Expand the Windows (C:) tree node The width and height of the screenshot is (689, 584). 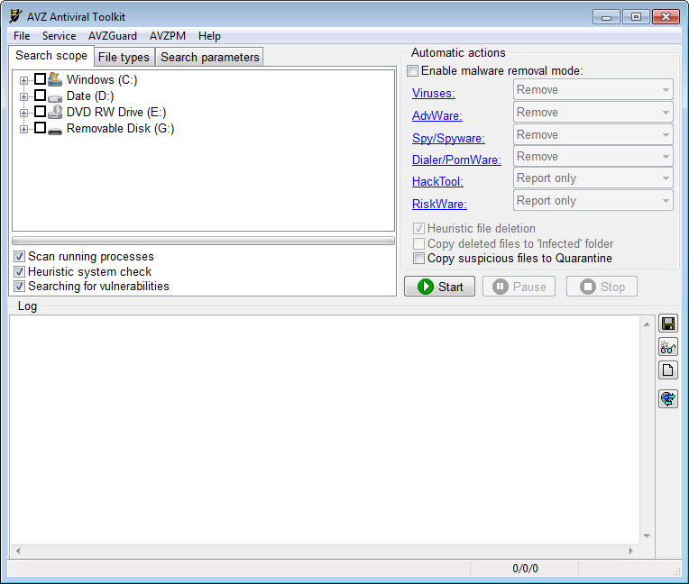tap(23, 80)
